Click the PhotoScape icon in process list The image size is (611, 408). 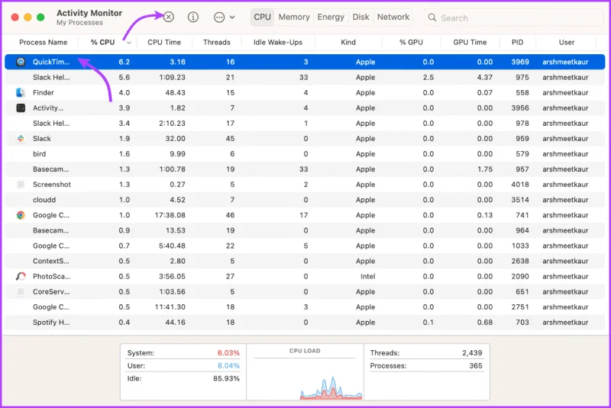pos(21,277)
